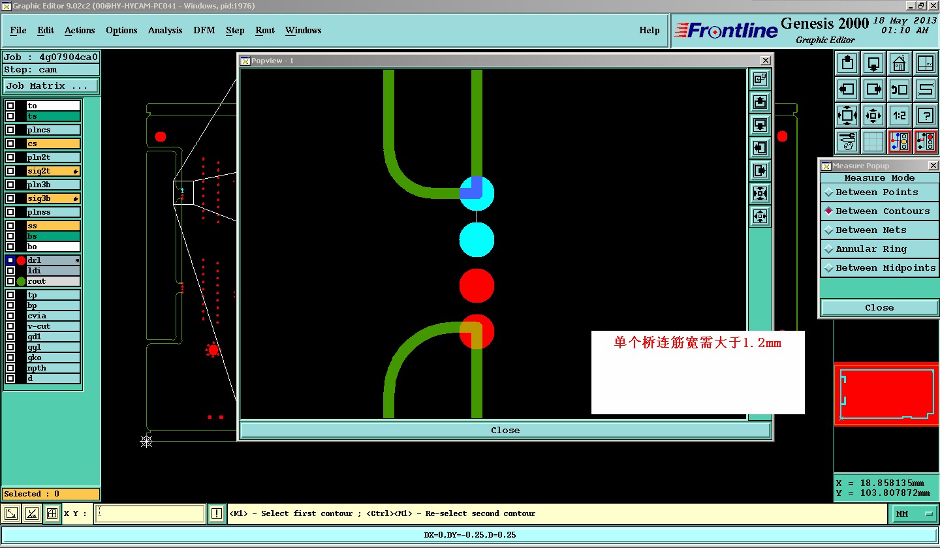The image size is (940, 548).
Task: Click the green color dot of rout layer
Action: pos(21,281)
